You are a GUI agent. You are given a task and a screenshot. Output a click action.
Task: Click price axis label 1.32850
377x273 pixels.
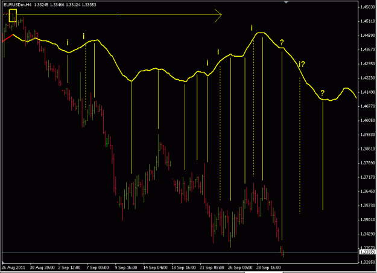pos(367,262)
